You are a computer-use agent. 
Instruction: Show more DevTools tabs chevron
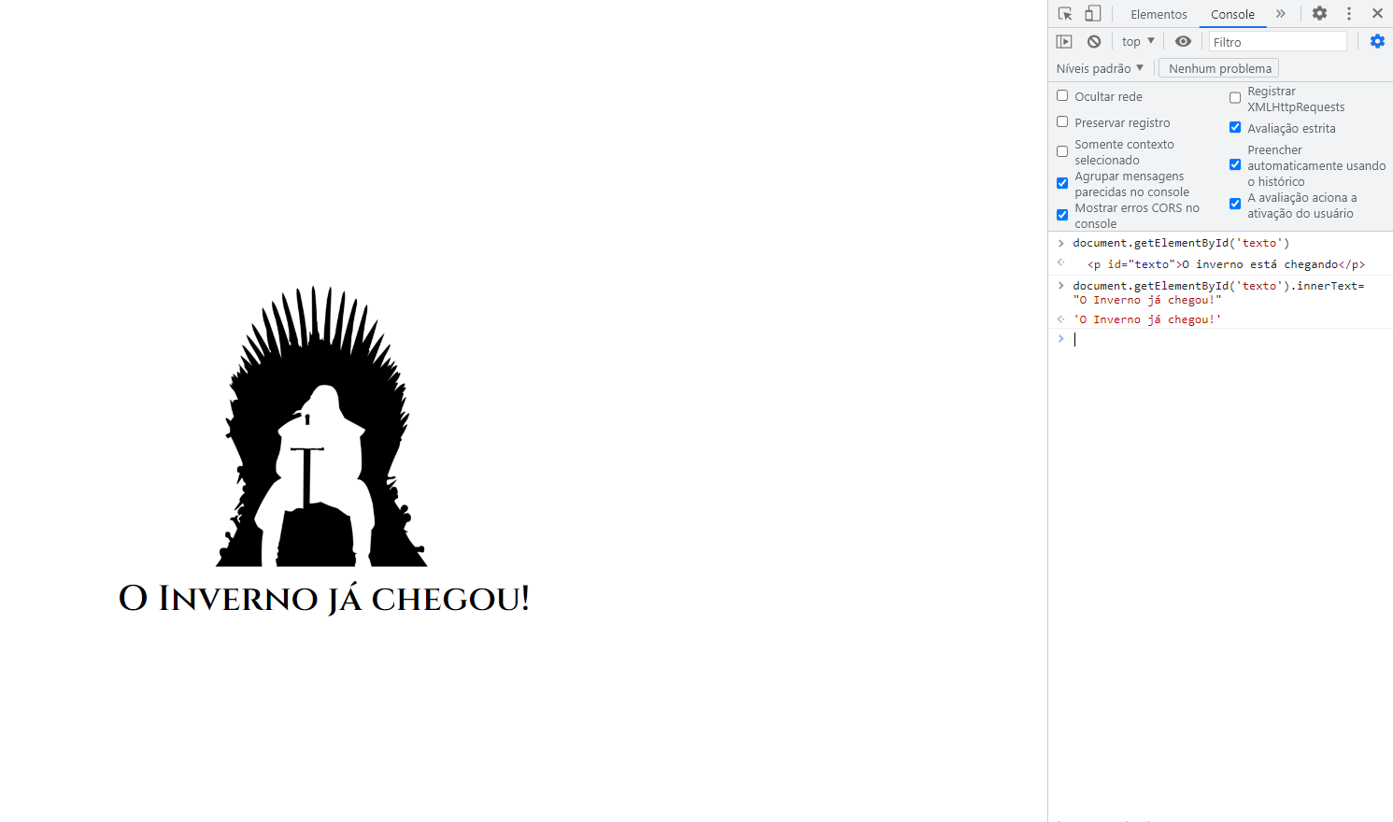click(1281, 14)
